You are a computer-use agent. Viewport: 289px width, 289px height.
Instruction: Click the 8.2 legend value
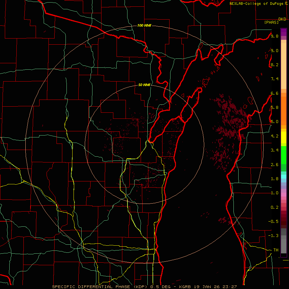[x=275, y=65]
